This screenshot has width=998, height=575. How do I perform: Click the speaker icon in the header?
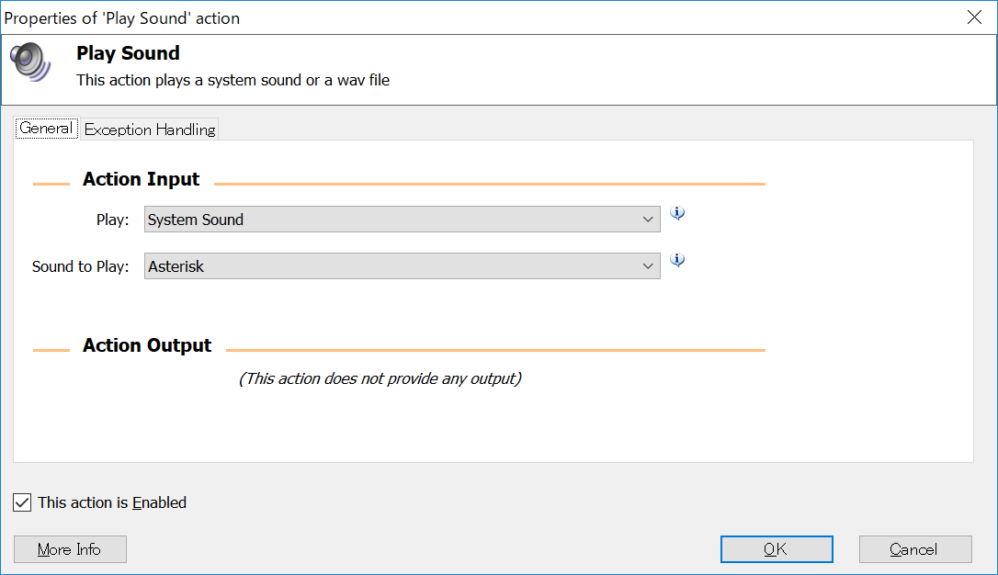coord(32,62)
